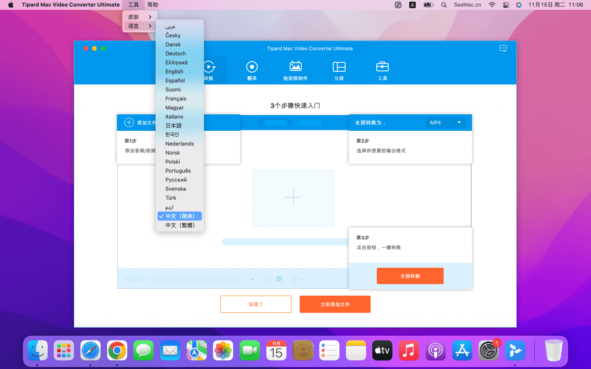
Task: Click the 立即添加文件 button
Action: (335, 304)
